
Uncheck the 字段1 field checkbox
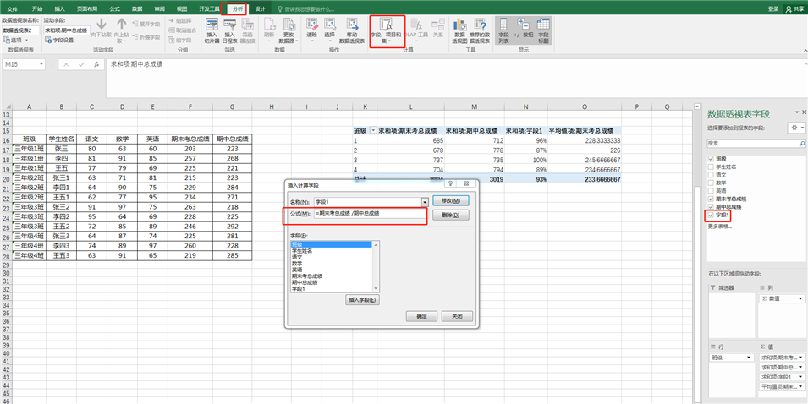click(712, 215)
